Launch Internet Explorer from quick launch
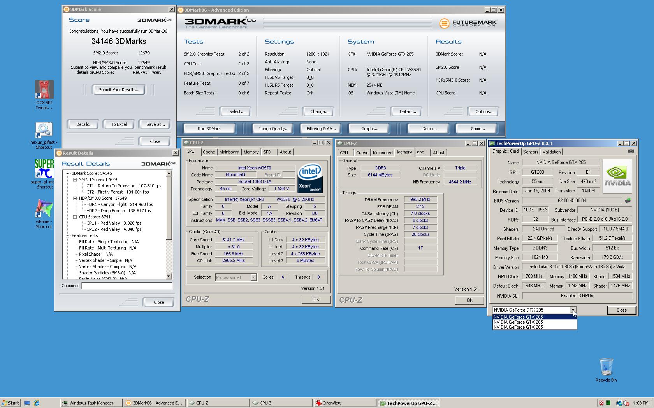Image resolution: width=654 pixels, height=408 pixels. (37, 403)
